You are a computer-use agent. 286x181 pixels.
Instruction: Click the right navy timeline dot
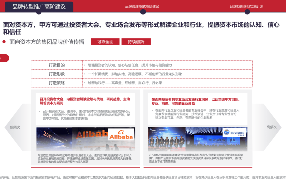[247, 12]
